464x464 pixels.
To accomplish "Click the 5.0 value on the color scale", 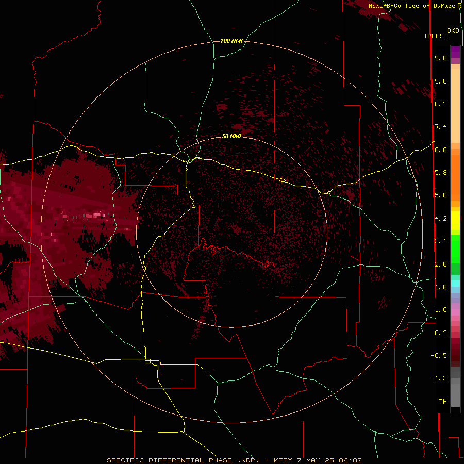I will point(441,195).
